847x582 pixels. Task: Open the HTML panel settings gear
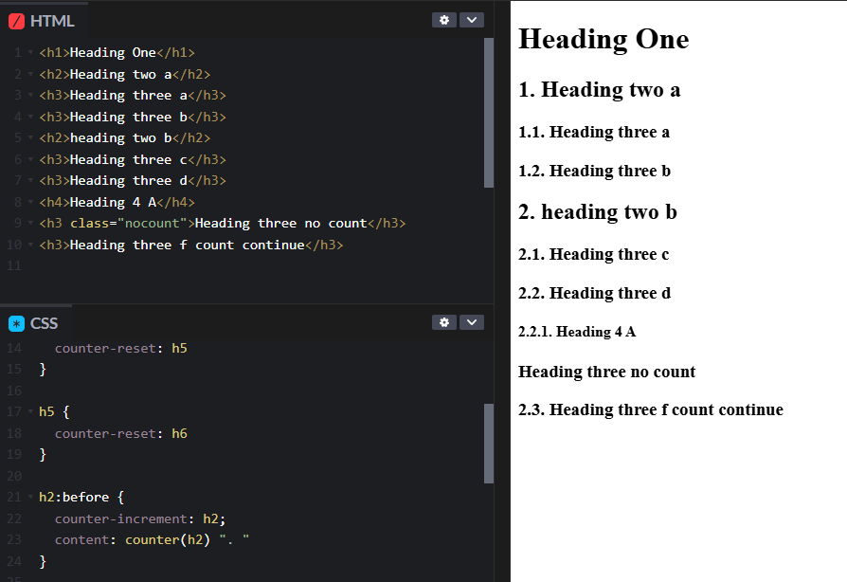coord(443,19)
